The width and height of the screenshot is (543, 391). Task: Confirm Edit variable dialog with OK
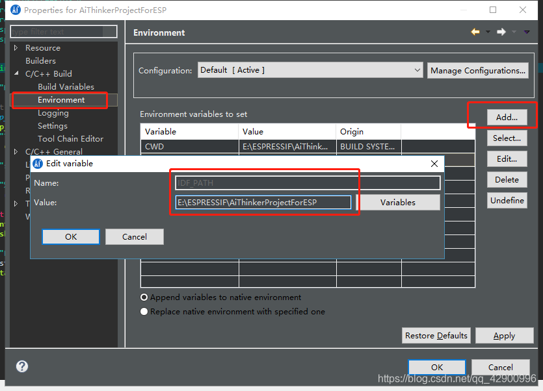tap(71, 236)
